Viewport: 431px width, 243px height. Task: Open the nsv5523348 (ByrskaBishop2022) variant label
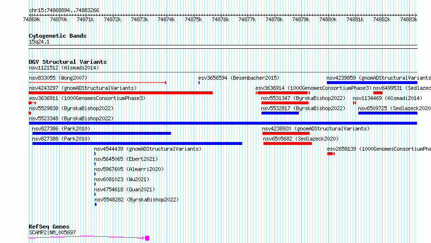tap(71, 118)
